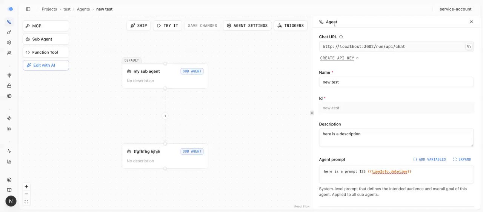Image resolution: width=483 pixels, height=212 pixels.
Task: Click the lock icon in sidebar
Action: point(9,86)
